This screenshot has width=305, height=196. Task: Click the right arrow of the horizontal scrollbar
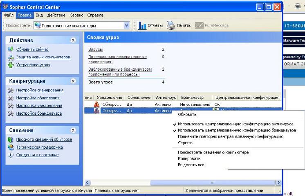tap(278, 183)
